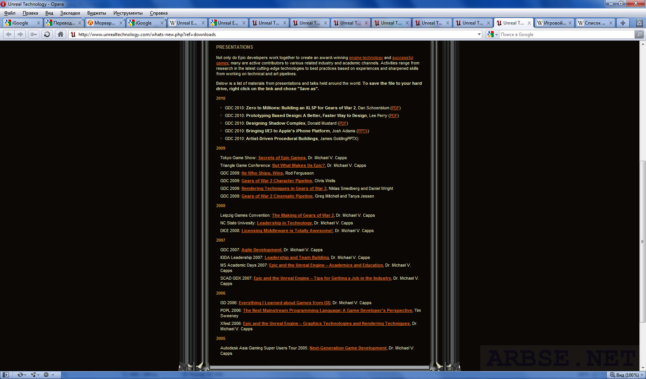Click the scrollbar up arrow
The image size is (646, 379).
coord(643,44)
